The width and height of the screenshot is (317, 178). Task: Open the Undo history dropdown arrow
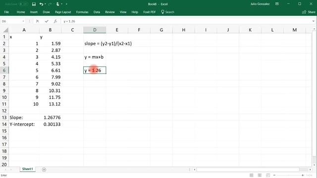tap(45, 4)
